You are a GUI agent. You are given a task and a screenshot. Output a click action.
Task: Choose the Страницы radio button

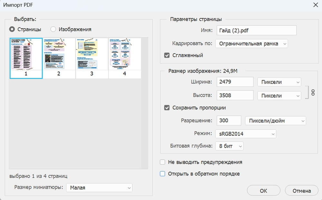(x=12, y=29)
